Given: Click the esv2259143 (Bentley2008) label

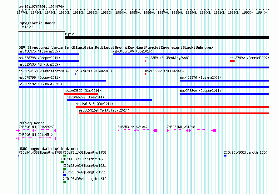Looking at the screenshot, I should [167, 58].
